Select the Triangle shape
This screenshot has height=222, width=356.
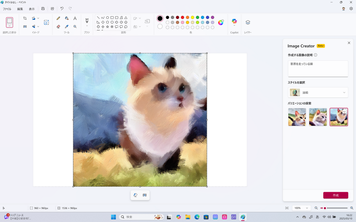(126, 18)
